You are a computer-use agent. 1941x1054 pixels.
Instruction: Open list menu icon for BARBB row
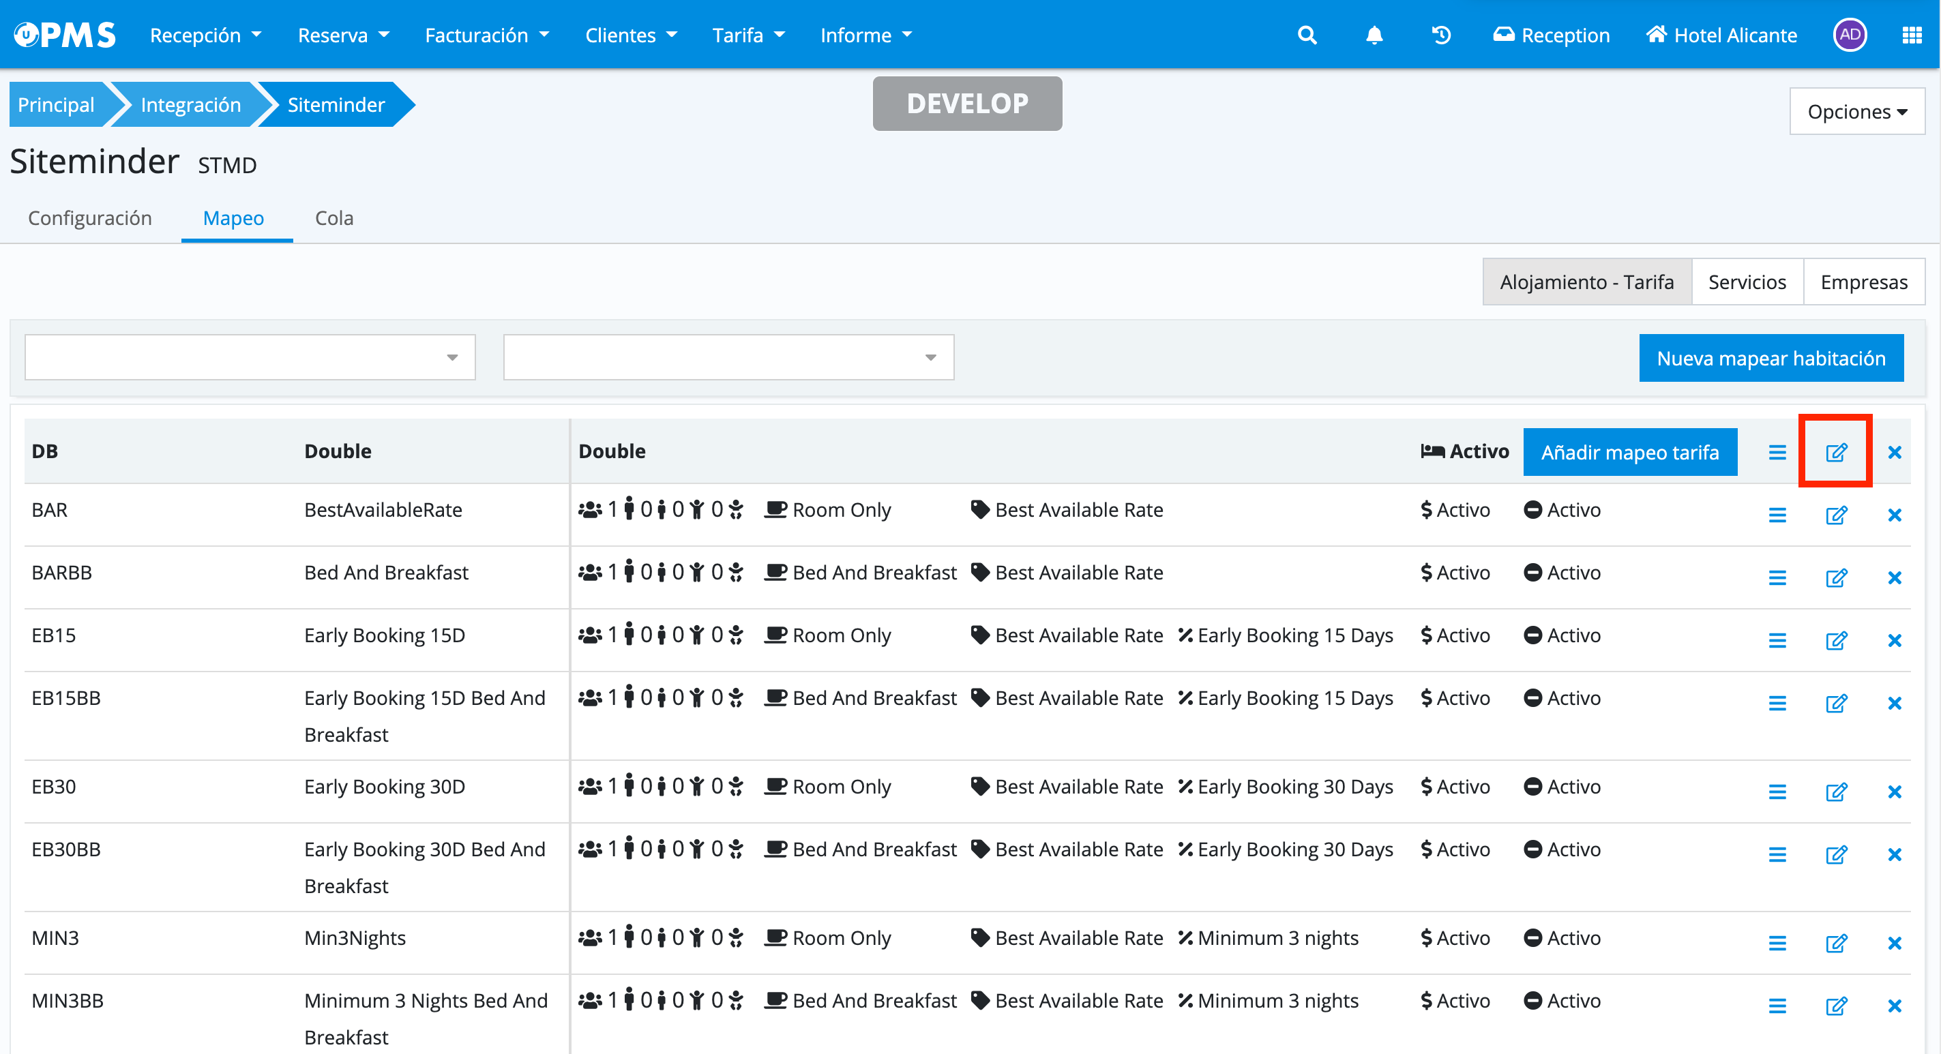click(1777, 578)
